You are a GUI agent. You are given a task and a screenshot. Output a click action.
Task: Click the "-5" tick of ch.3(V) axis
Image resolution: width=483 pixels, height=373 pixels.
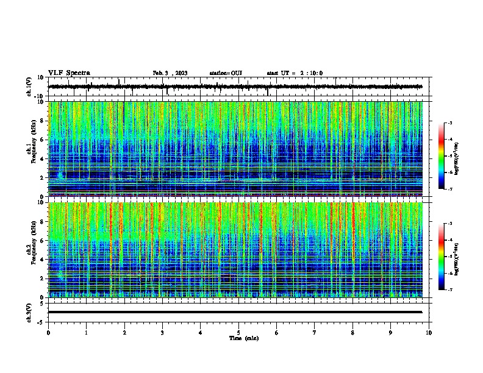[x=41, y=322]
